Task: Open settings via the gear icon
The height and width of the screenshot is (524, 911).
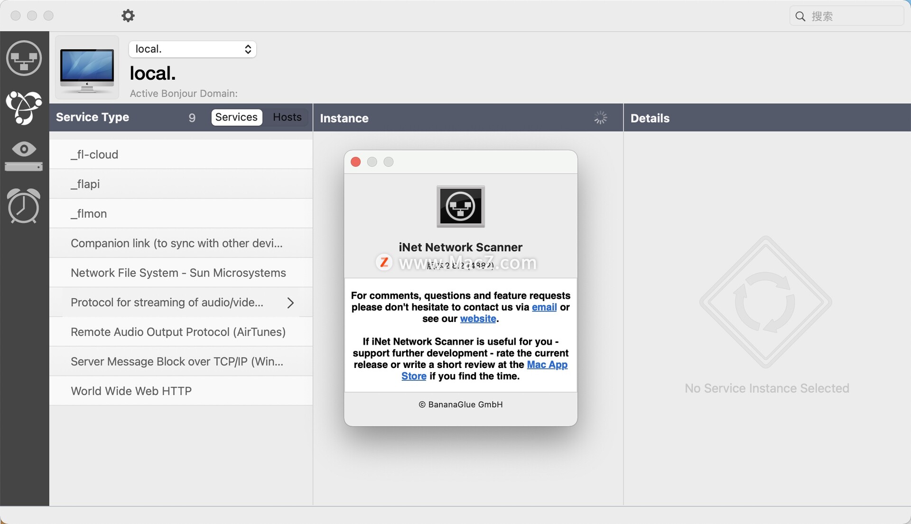Action: pyautogui.click(x=128, y=16)
